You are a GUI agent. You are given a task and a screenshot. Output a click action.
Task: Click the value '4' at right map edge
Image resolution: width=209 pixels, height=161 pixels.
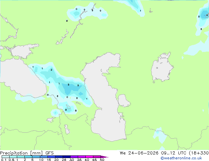coord(207,15)
